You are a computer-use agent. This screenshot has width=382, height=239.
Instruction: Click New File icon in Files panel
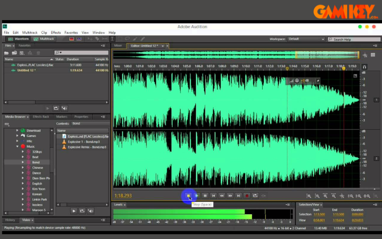(x=22, y=53)
